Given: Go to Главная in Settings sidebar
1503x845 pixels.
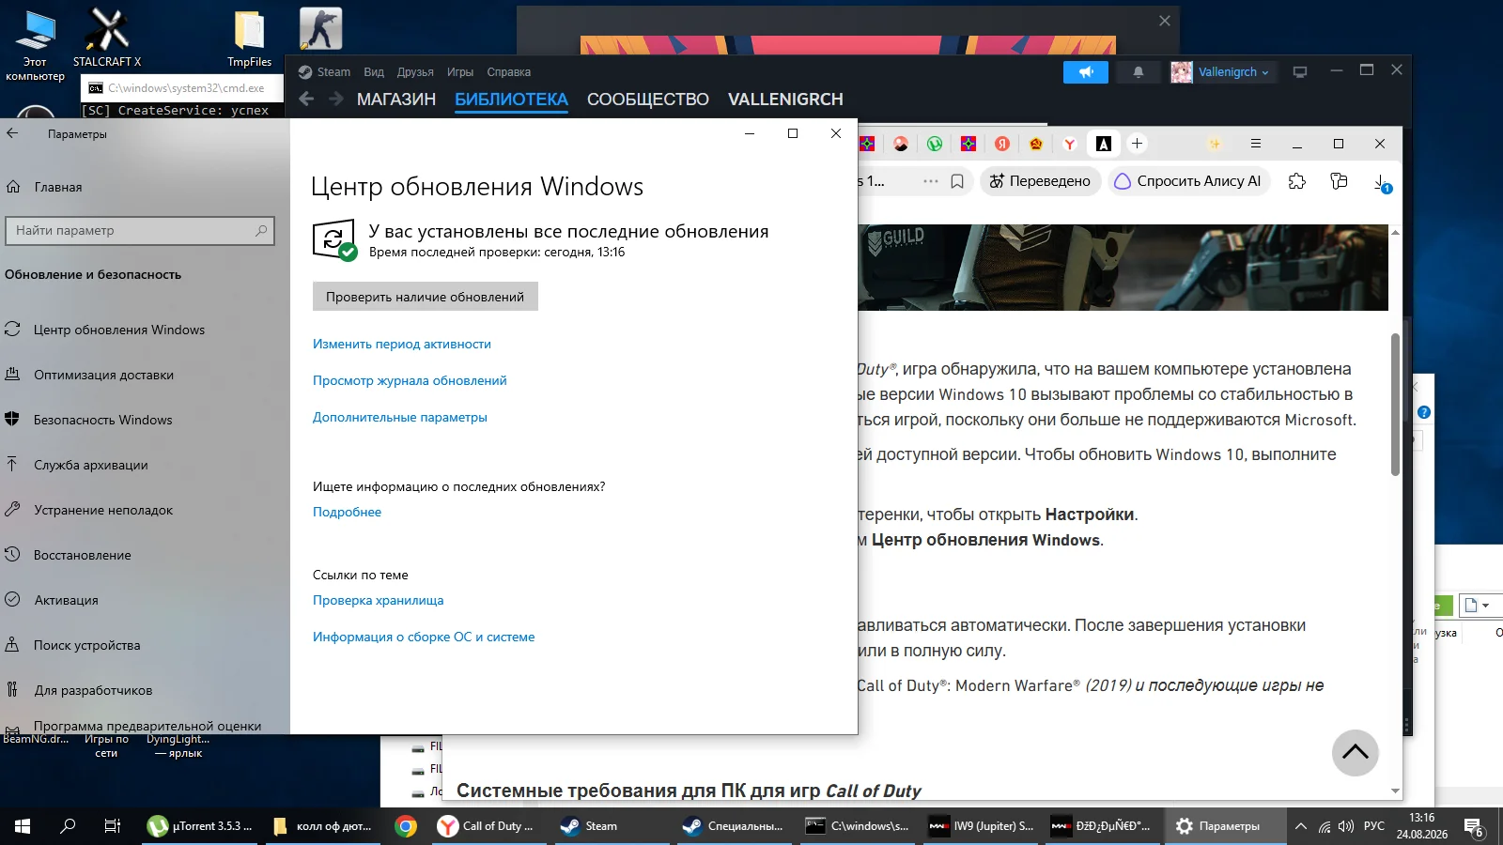Looking at the screenshot, I should [x=145, y=187].
